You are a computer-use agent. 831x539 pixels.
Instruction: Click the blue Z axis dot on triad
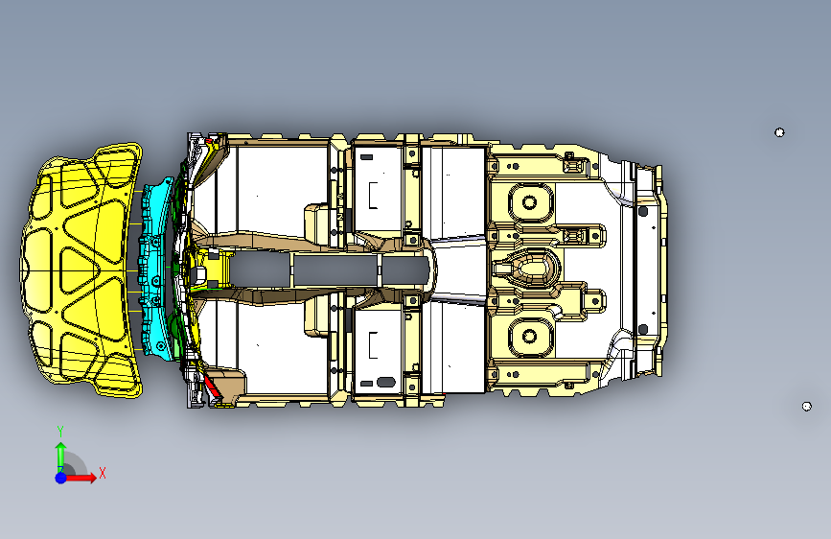pyautogui.click(x=61, y=478)
